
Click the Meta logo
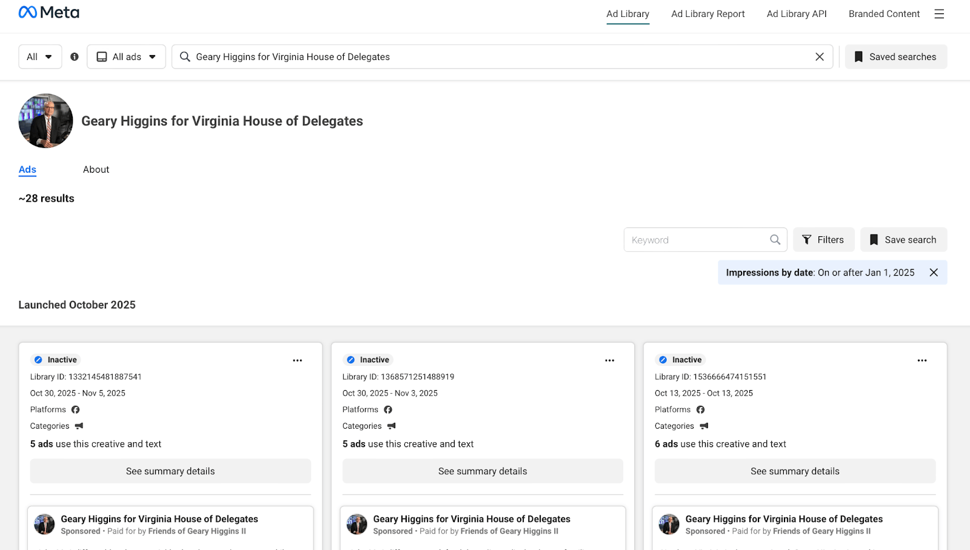coord(48,13)
